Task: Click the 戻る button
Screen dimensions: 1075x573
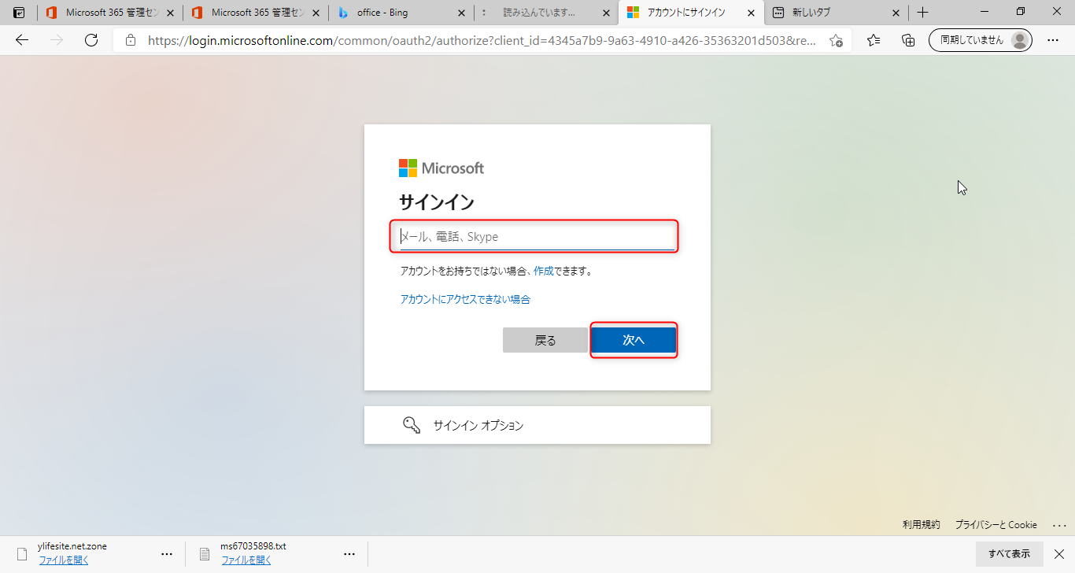Action: tap(545, 340)
